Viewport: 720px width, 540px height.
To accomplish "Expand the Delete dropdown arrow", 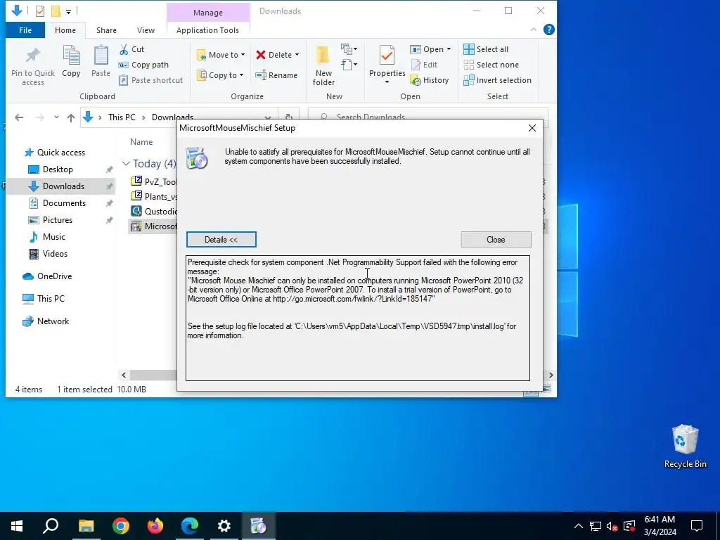I will pos(297,55).
